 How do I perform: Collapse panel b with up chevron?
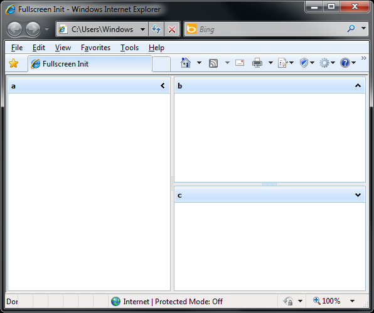coord(358,85)
